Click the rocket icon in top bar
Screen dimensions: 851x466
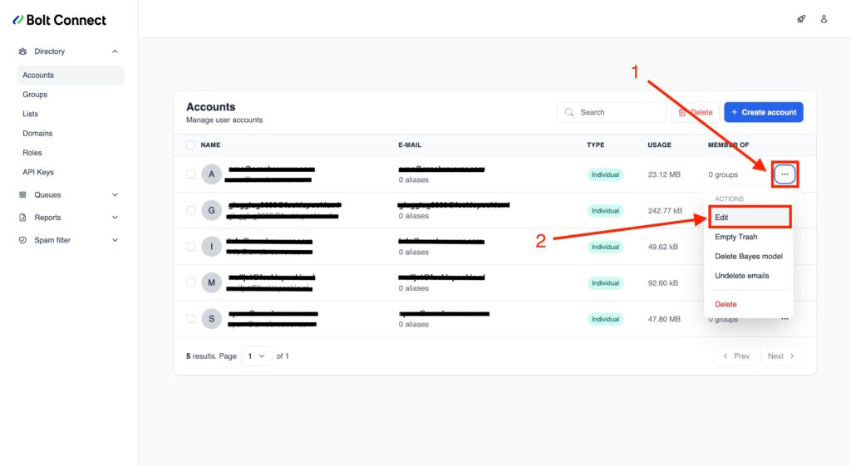(x=801, y=19)
